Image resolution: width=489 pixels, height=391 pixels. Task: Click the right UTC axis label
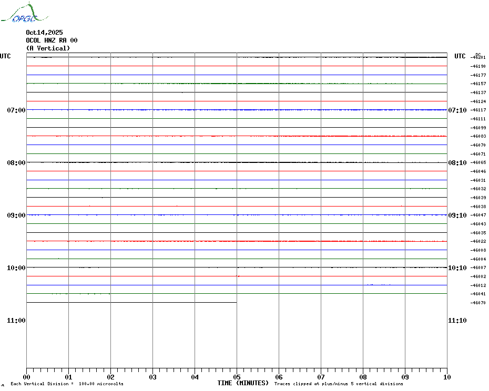tap(460, 56)
